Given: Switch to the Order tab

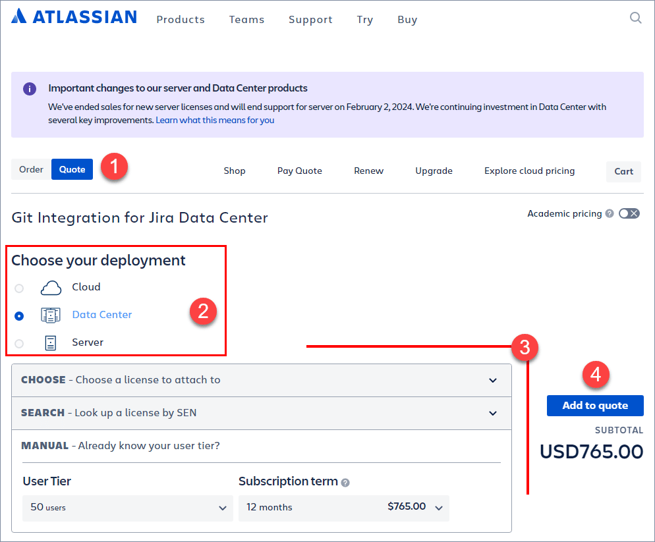Looking at the screenshot, I should coord(30,169).
